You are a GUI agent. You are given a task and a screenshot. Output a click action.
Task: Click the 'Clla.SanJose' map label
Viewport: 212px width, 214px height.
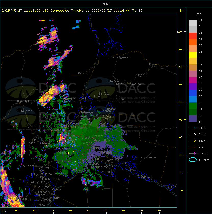[x=116, y=81]
